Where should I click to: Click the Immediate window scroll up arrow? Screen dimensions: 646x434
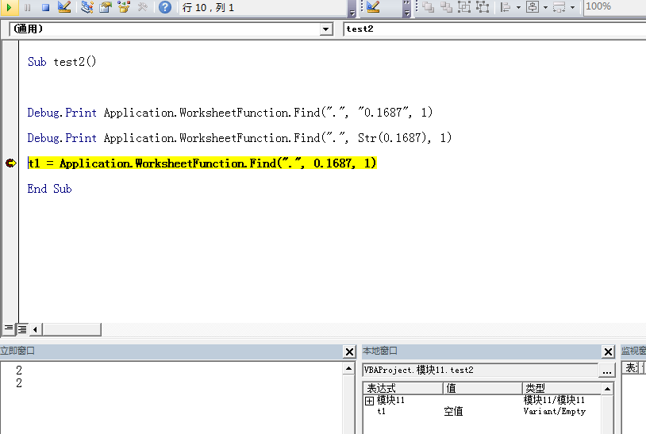pyautogui.click(x=348, y=368)
